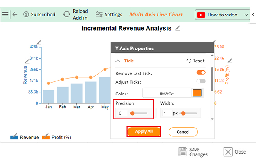Open the hamburger menu icon
Viewport: 256px width, 165px height.
[5, 15]
